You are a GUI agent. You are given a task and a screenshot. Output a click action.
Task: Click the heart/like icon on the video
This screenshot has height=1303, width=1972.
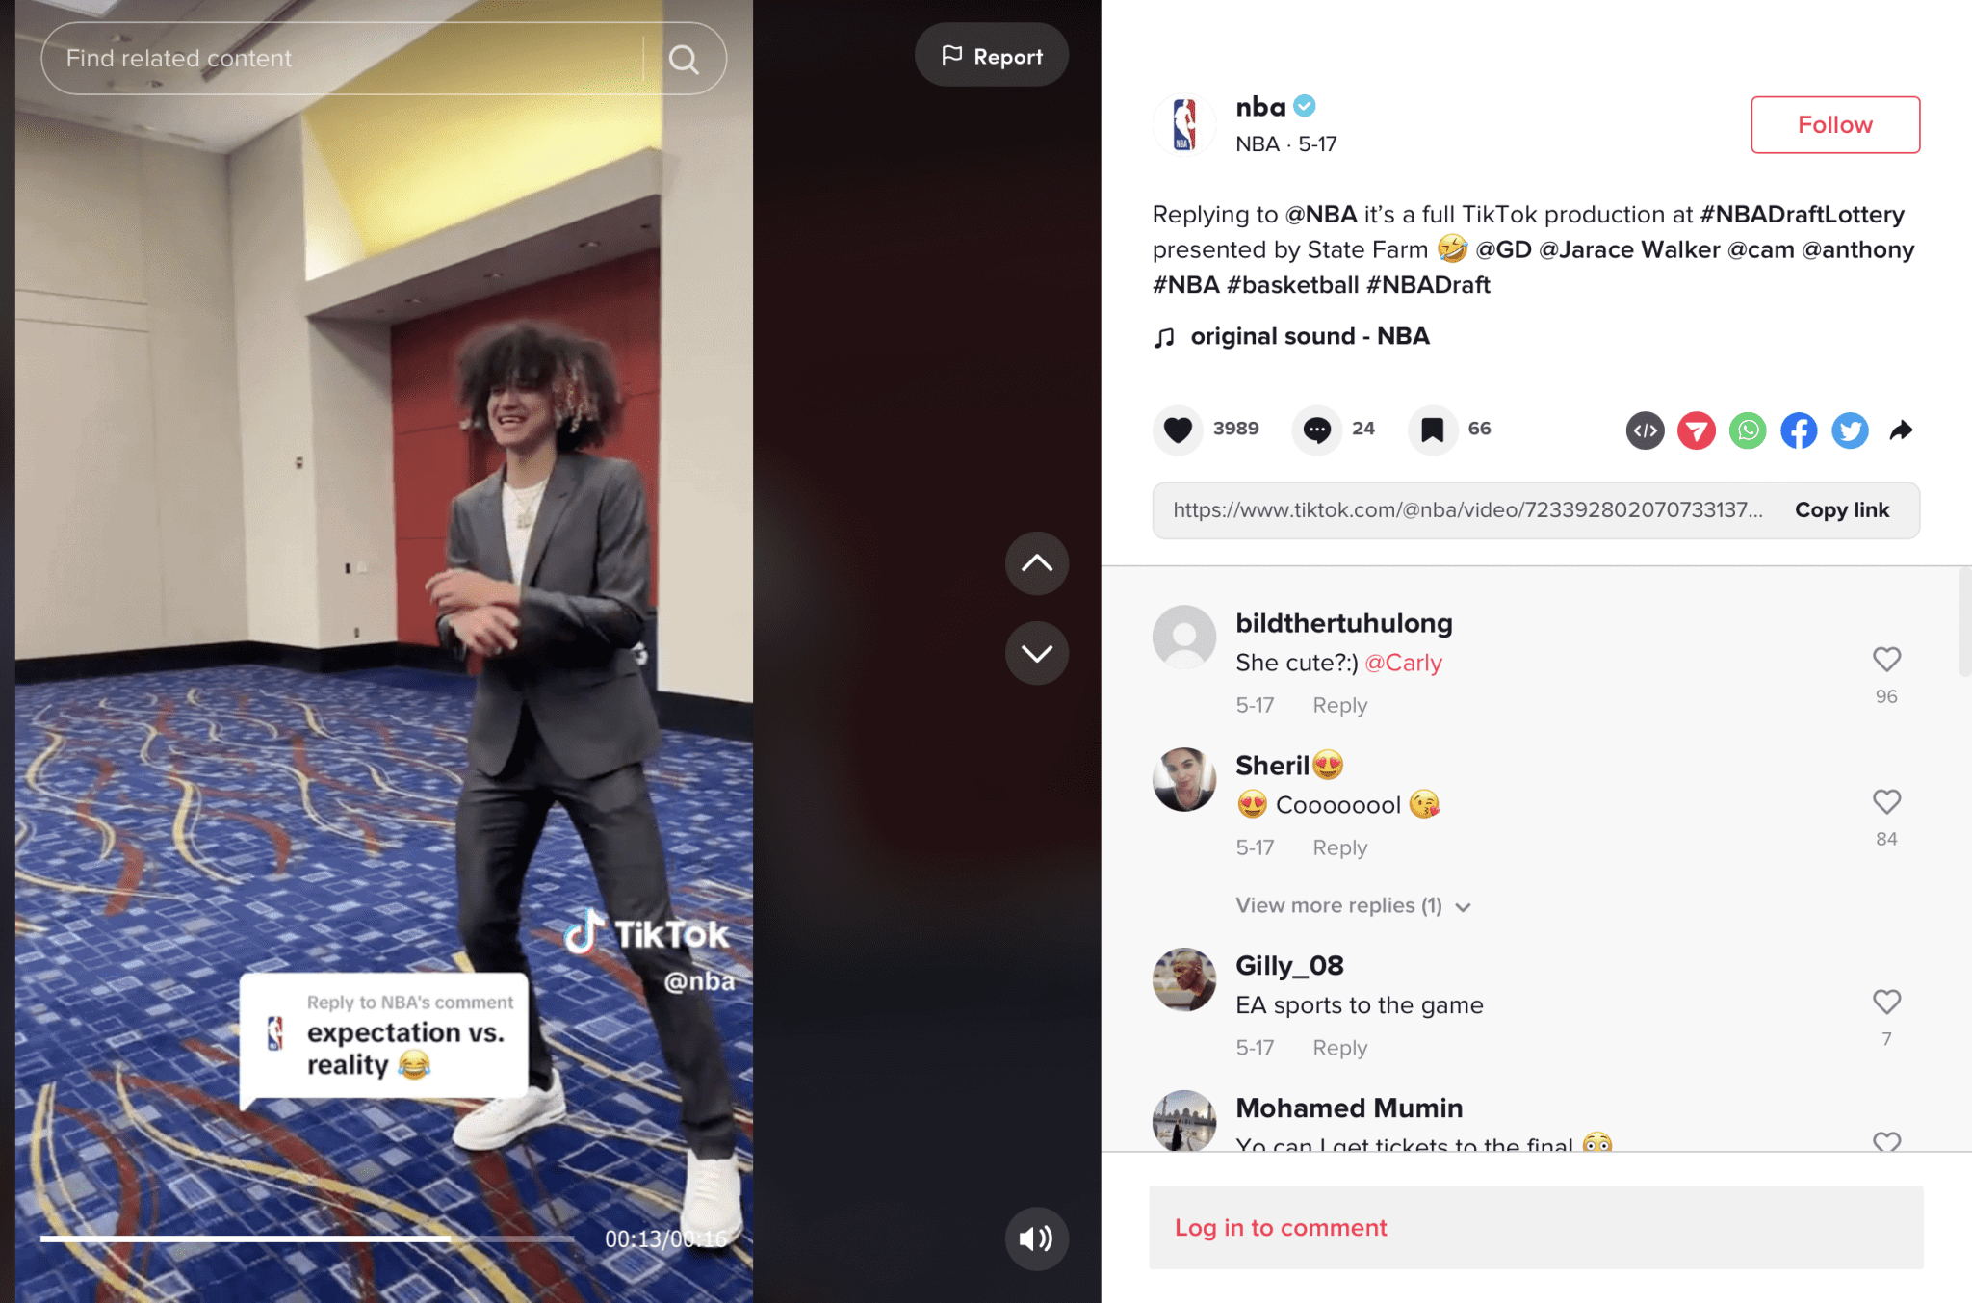(1180, 428)
